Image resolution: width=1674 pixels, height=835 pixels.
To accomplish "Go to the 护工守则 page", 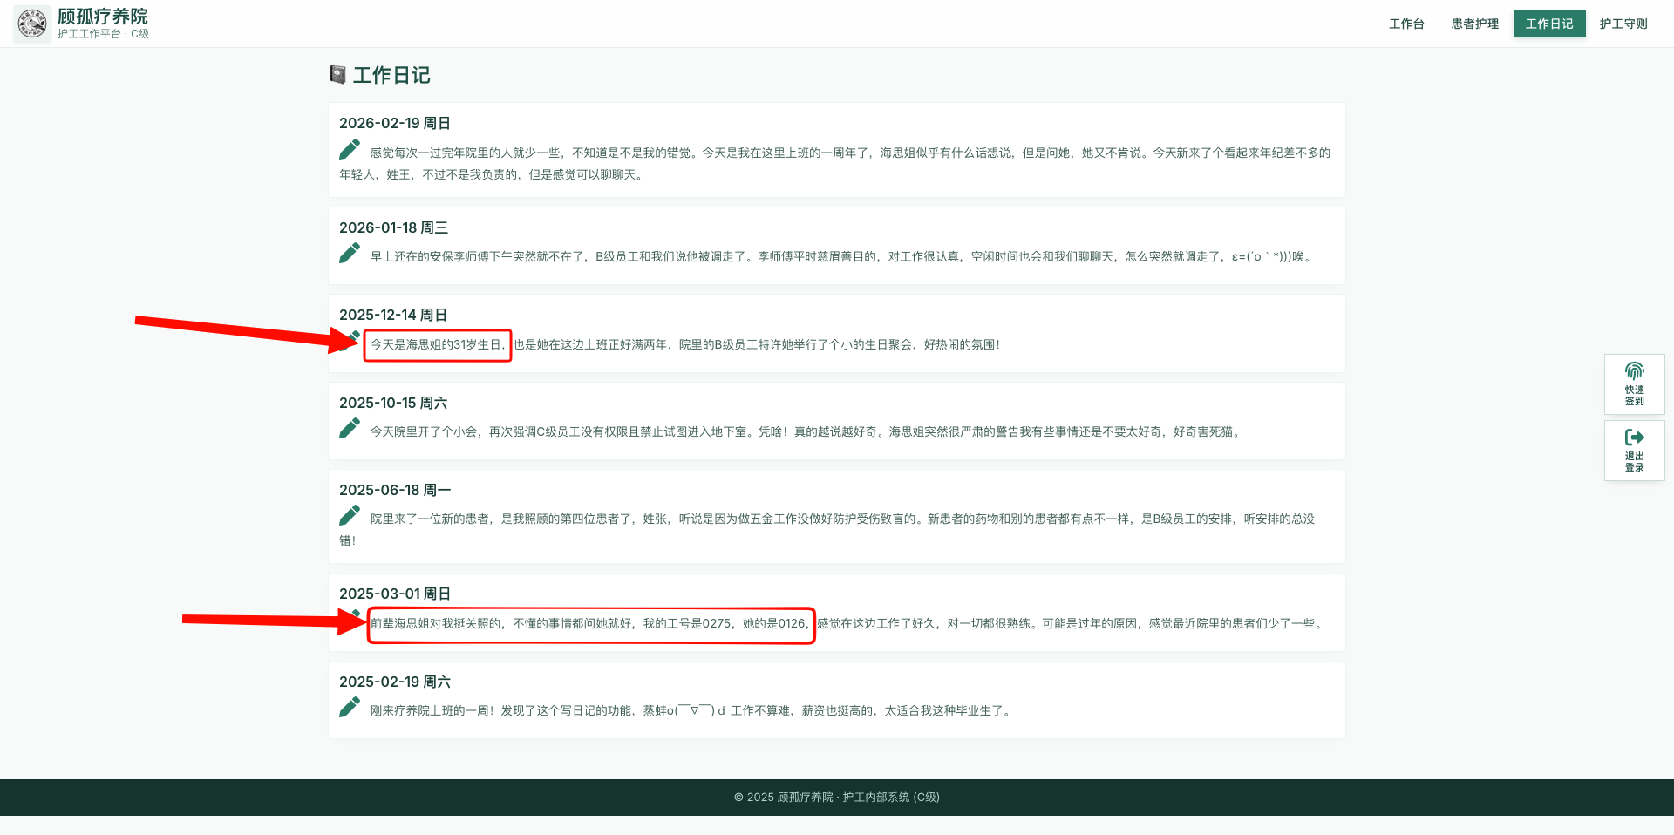I will click(1623, 24).
